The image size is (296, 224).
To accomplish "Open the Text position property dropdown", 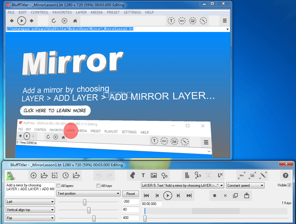I will [88, 193].
